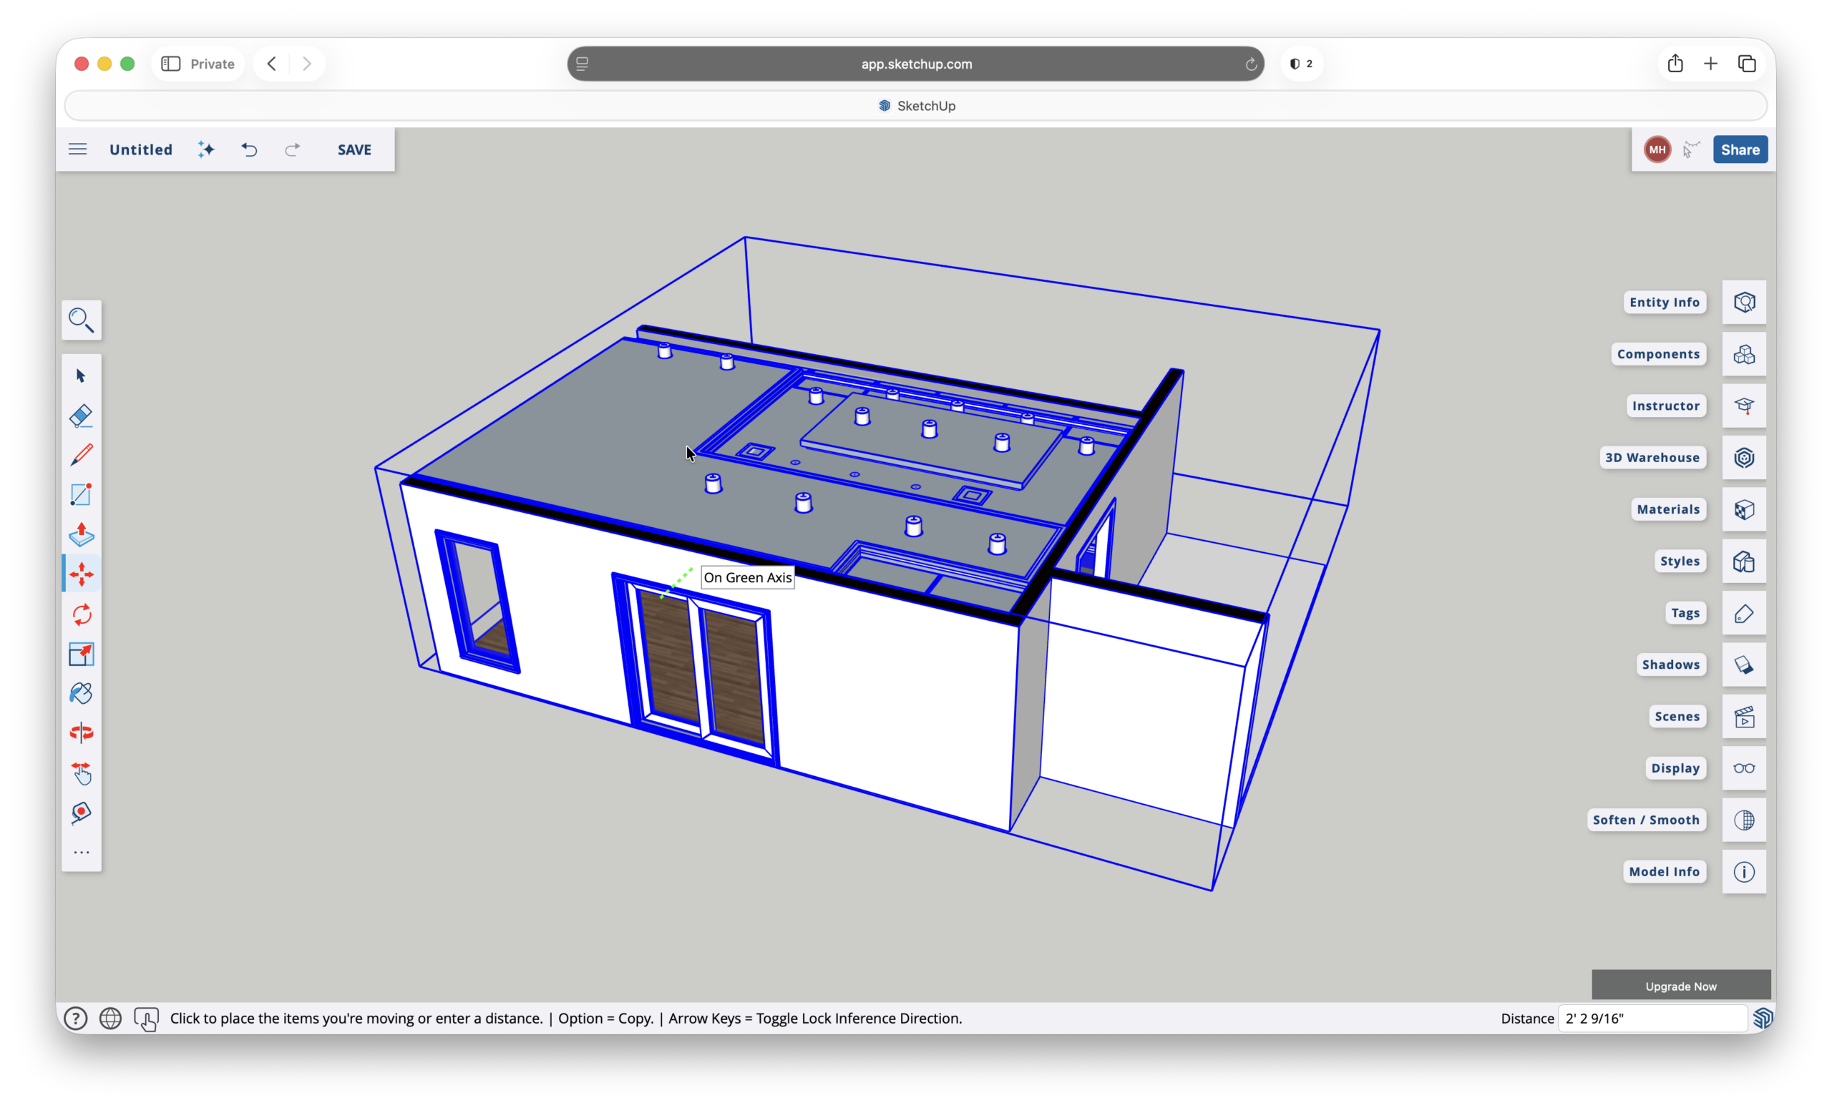The image size is (1832, 1108).
Task: Open the Materials panel
Action: 1743,509
